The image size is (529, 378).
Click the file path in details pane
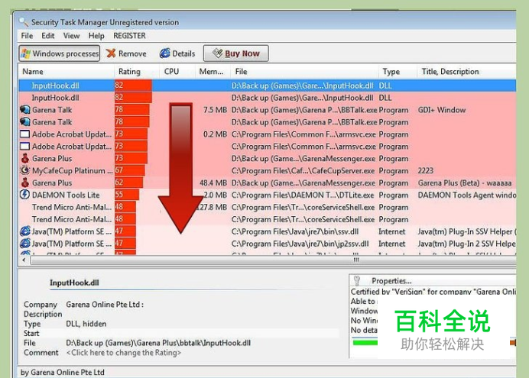click(158, 343)
